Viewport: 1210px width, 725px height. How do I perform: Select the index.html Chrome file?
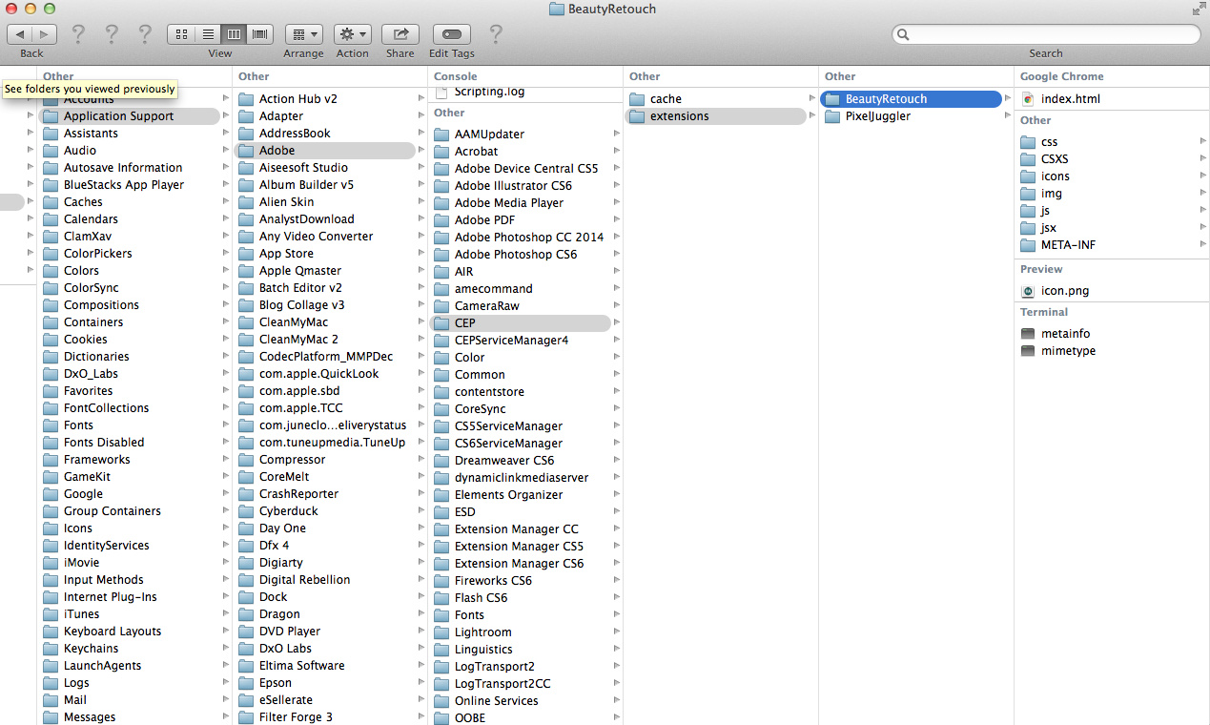(x=1070, y=99)
